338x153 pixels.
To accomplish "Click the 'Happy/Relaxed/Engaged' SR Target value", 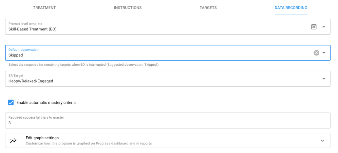I will [31, 81].
